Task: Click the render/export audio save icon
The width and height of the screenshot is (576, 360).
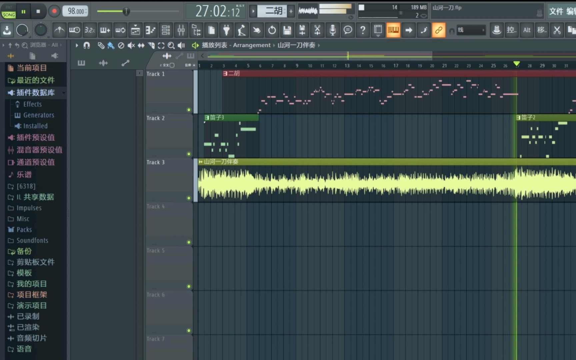Action: [302, 30]
